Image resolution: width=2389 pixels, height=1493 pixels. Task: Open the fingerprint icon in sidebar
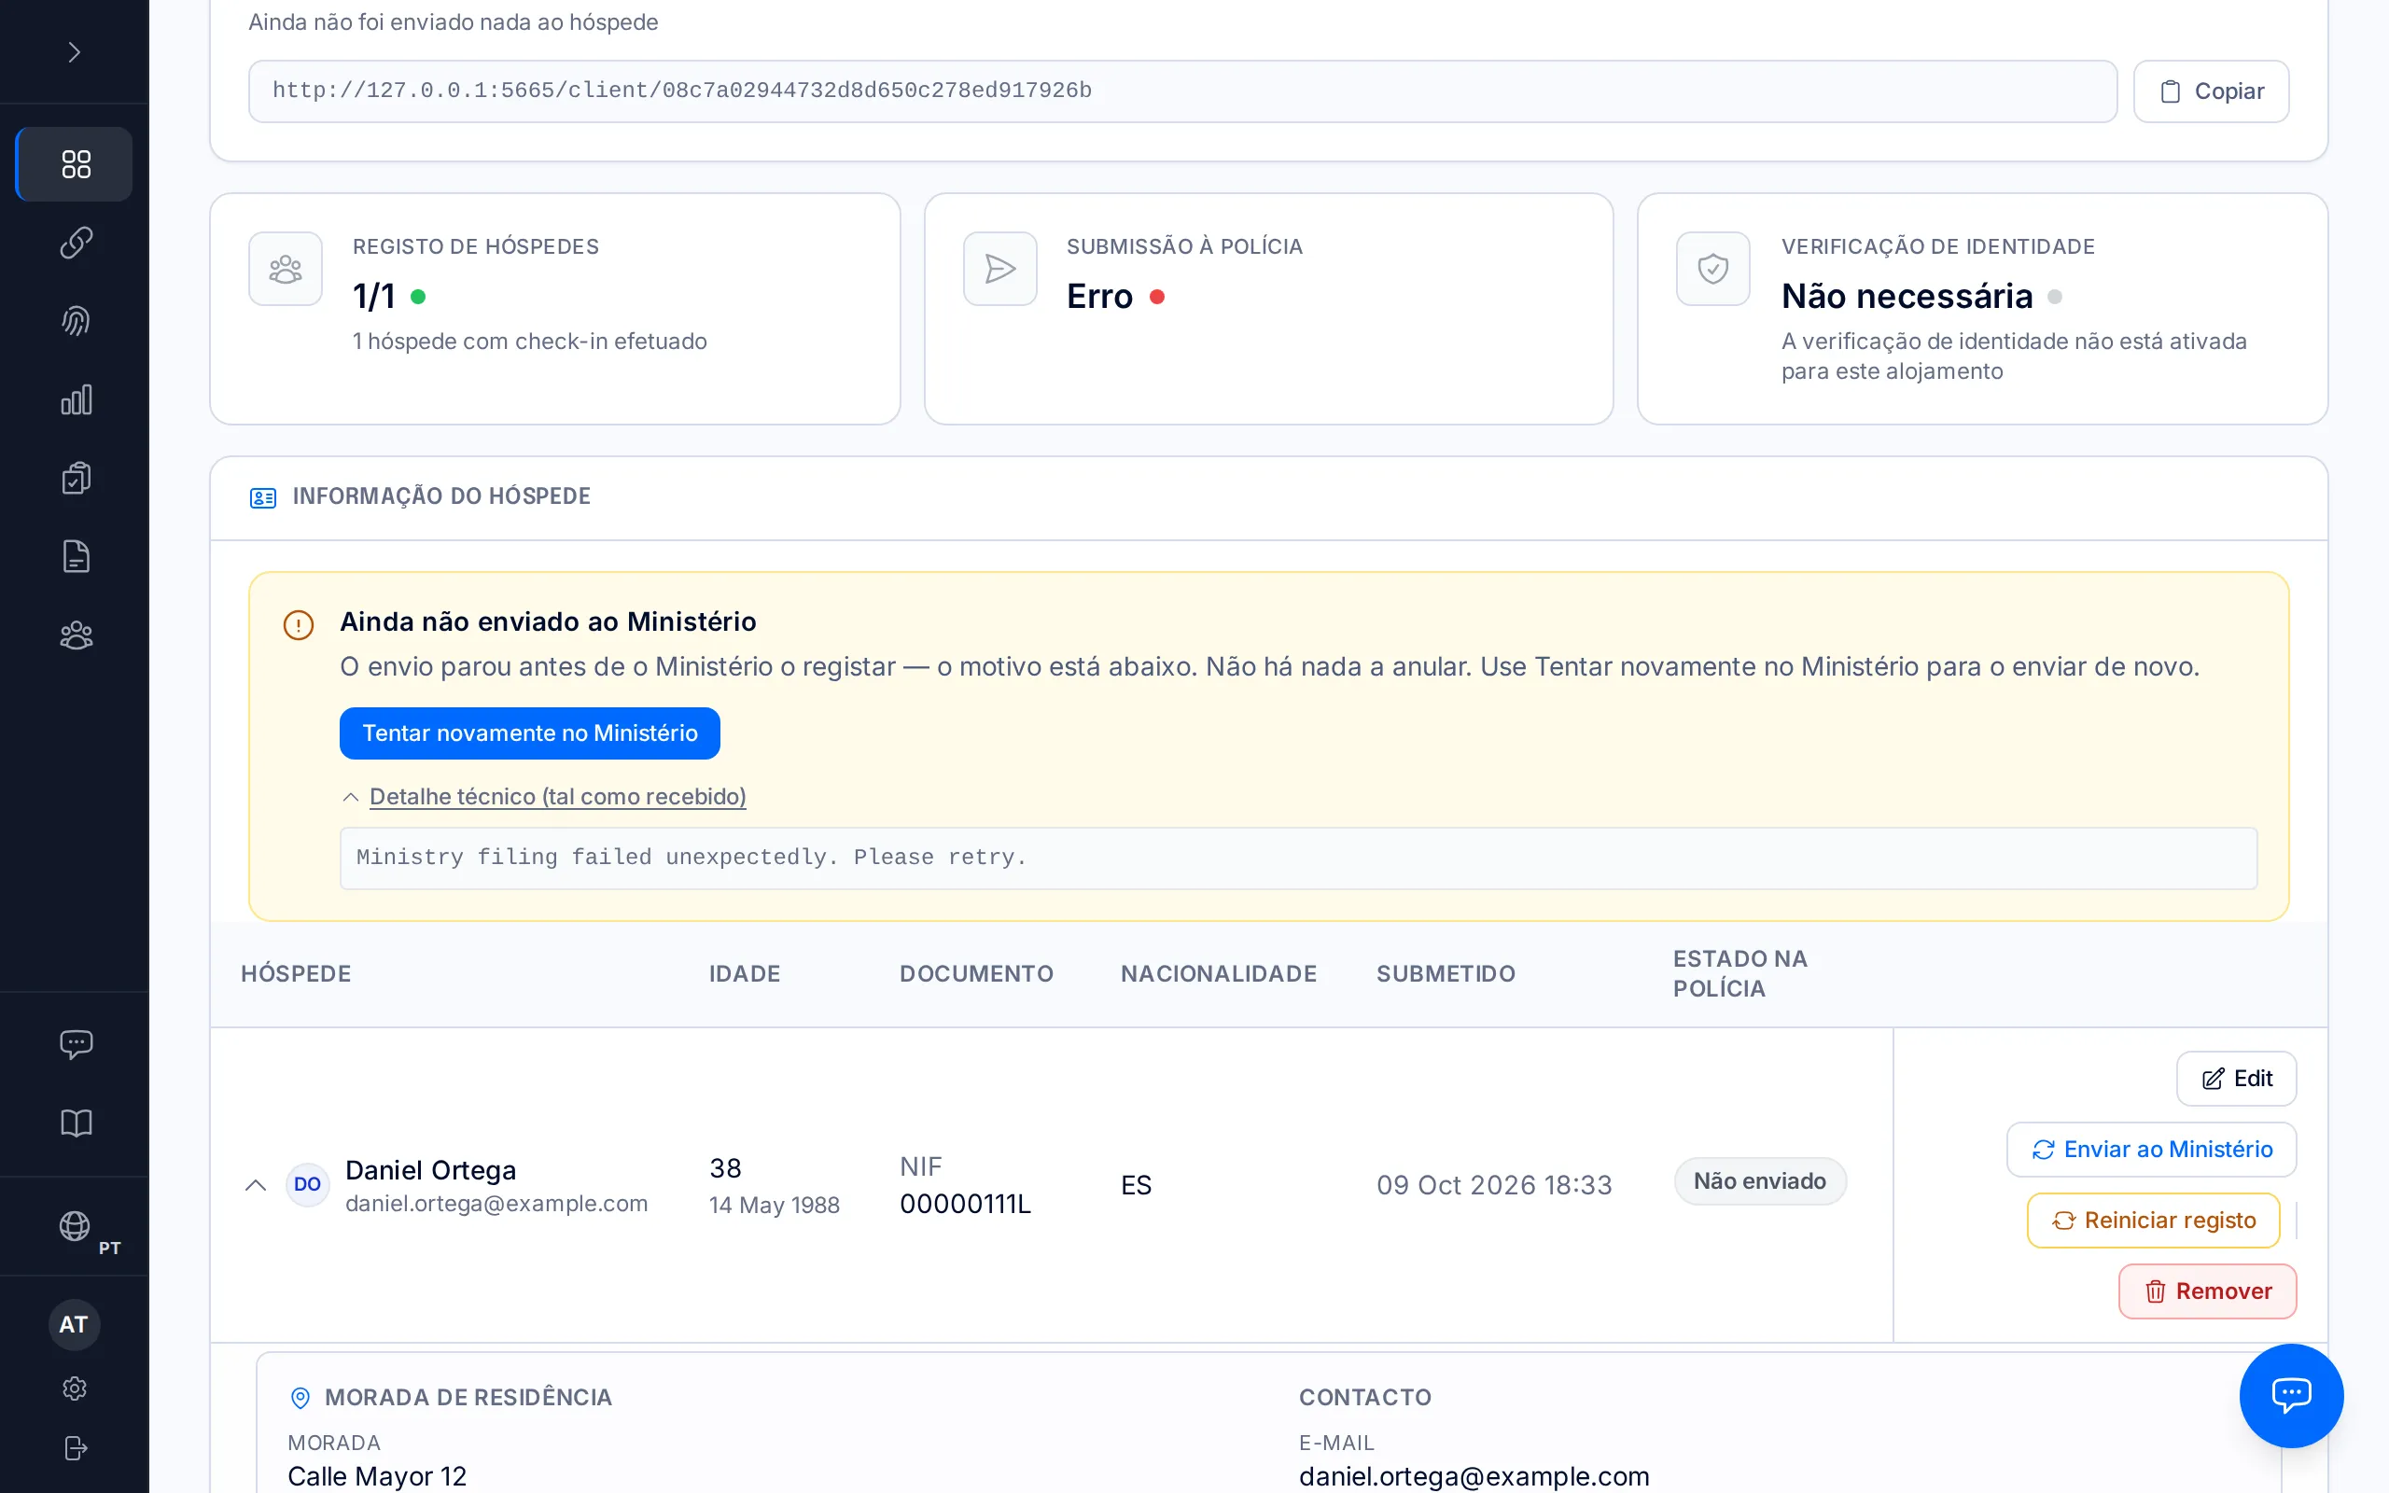coord(76,321)
